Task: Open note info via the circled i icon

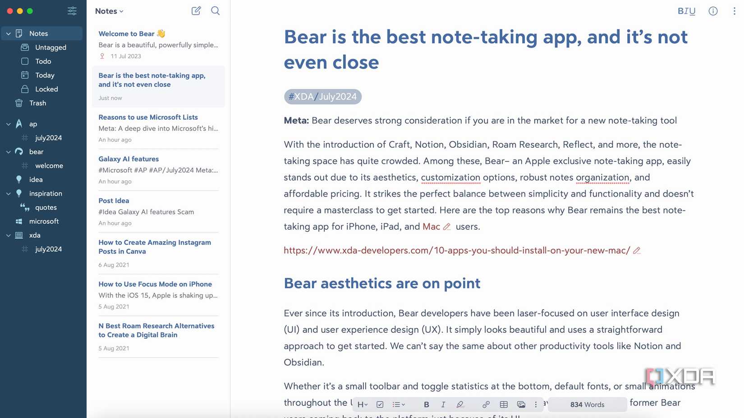Action: tap(713, 11)
